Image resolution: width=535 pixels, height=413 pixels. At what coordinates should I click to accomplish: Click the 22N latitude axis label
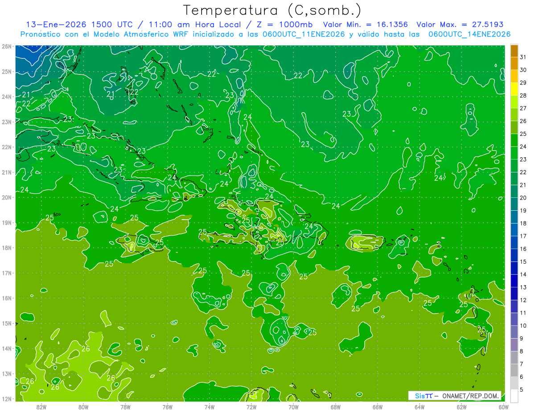click(6, 147)
